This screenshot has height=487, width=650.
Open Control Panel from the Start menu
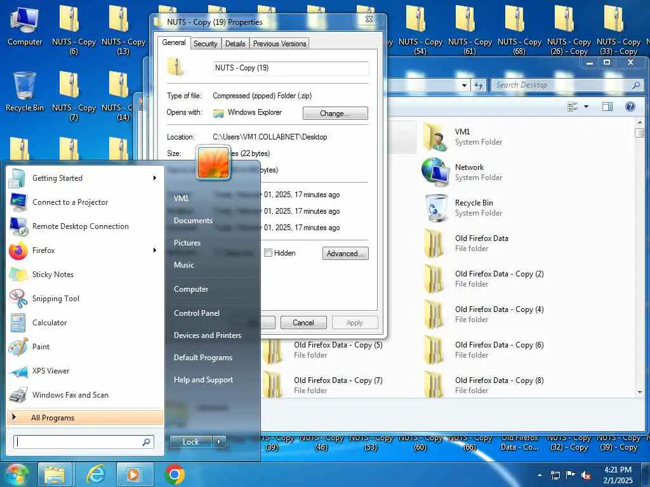197,313
